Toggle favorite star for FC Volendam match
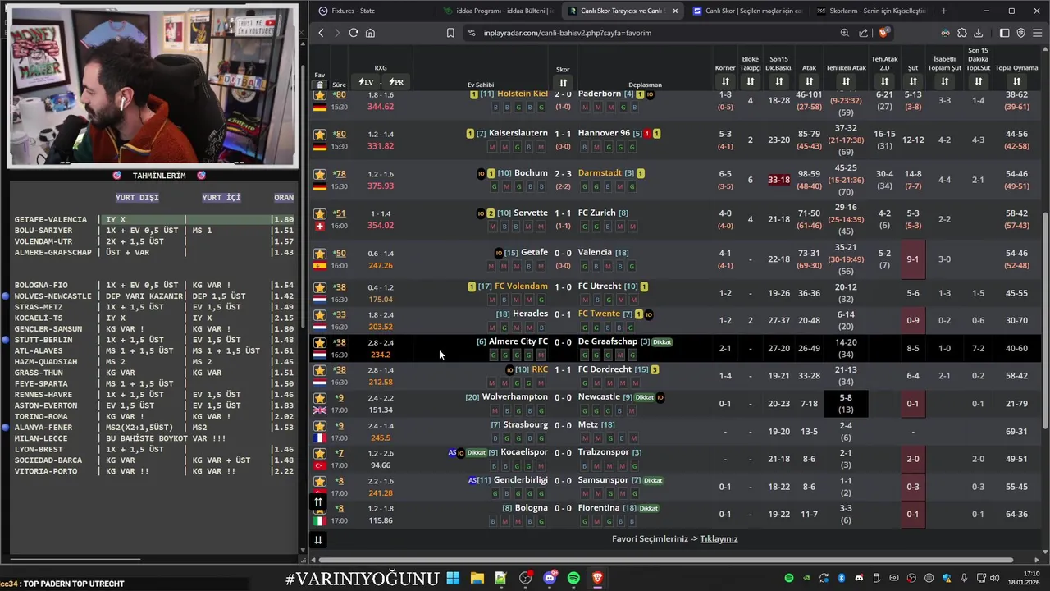Screen dimensions: 1050x591 [320, 287]
